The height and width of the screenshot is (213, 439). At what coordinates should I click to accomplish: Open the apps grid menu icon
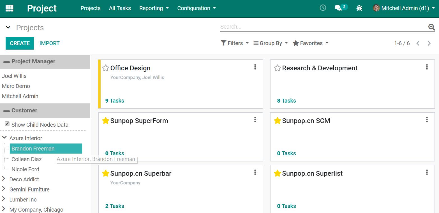click(x=9, y=8)
